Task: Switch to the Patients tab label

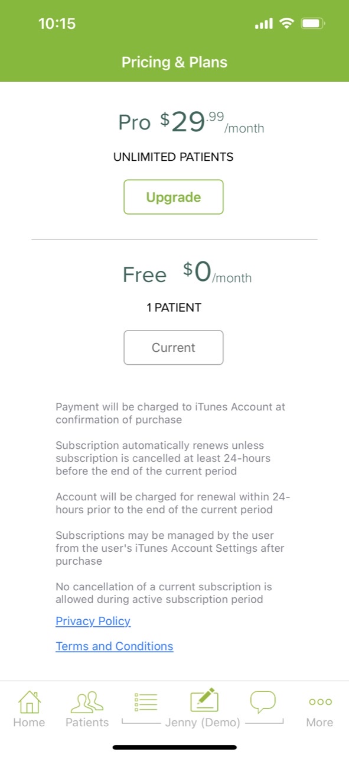Action: [x=87, y=723]
